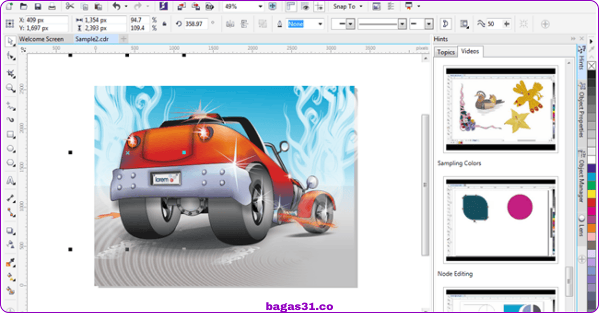Copy the selected object
Screen dimensions: 599x313
click(84, 6)
